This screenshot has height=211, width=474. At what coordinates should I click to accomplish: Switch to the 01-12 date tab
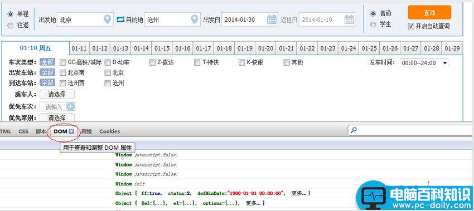click(x=100, y=48)
